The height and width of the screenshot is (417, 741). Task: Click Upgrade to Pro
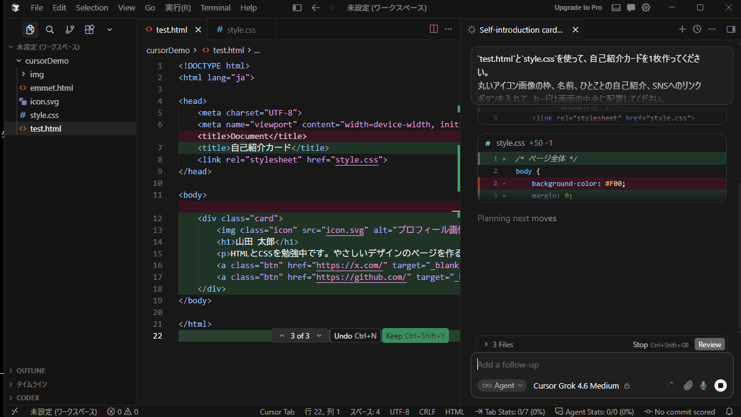point(578,8)
